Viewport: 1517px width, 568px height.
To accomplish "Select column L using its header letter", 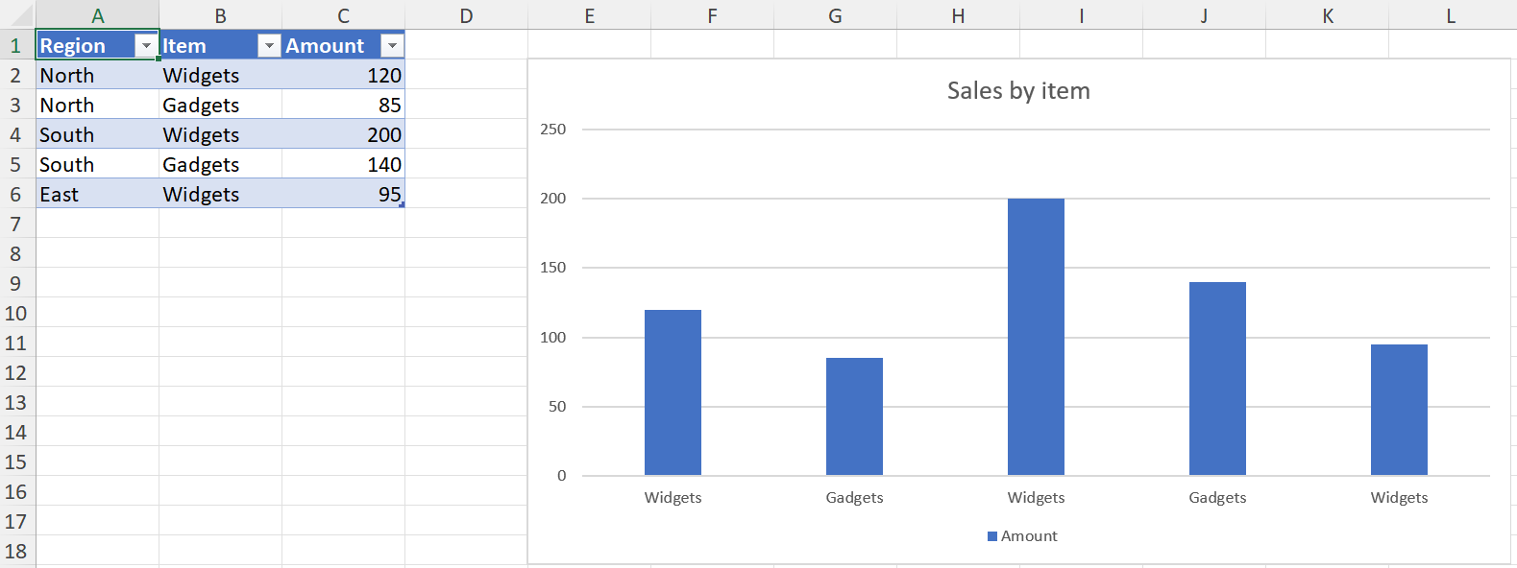I will 1451,15.
